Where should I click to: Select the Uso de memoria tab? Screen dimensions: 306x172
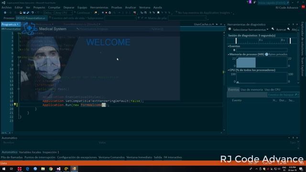pos(251,90)
